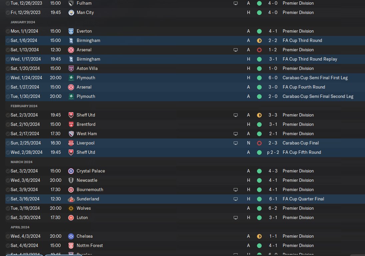Toggle the checkmark beside Sun, 2/25/2024
Image resolution: width=365 pixels, height=256 pixels.
[x=8, y=143]
